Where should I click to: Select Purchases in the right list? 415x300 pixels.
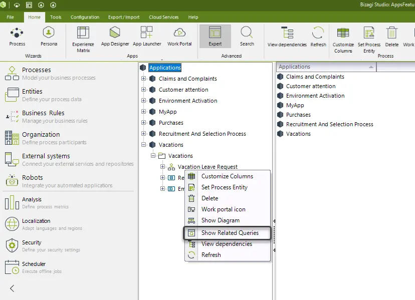tap(298, 115)
